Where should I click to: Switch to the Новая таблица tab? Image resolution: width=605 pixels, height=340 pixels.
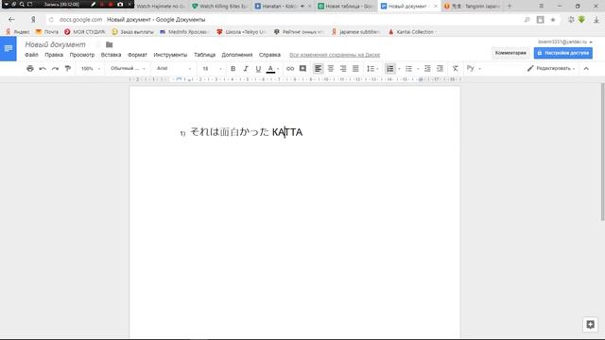345,7
